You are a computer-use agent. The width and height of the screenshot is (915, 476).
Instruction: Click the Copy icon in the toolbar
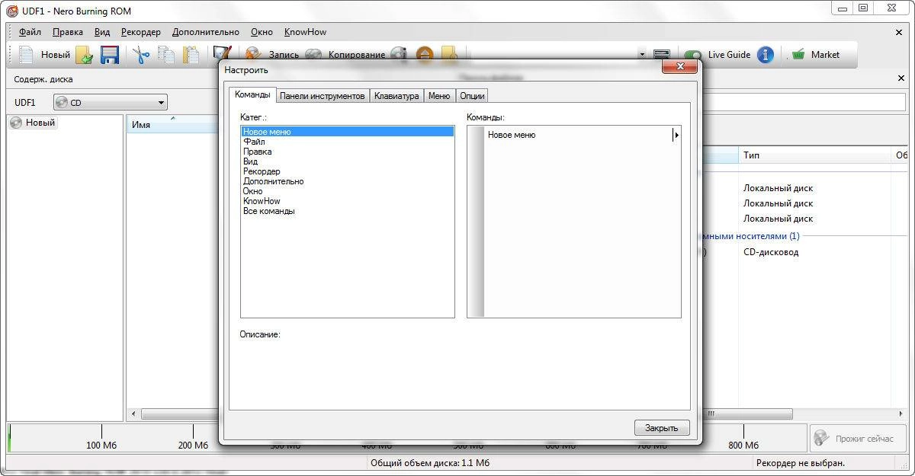165,55
